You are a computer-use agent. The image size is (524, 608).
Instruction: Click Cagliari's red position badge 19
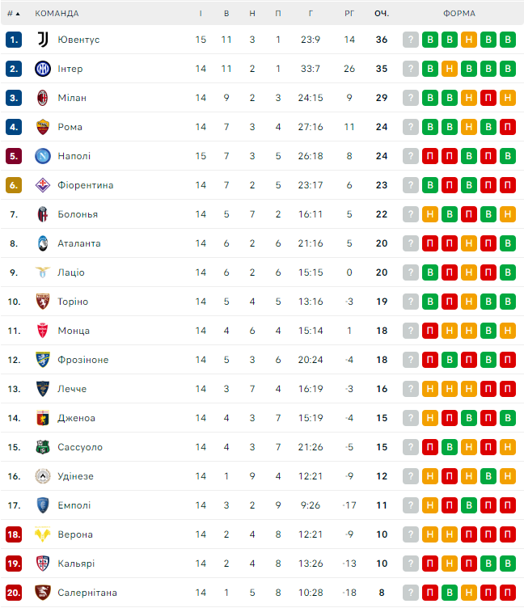[x=14, y=564]
